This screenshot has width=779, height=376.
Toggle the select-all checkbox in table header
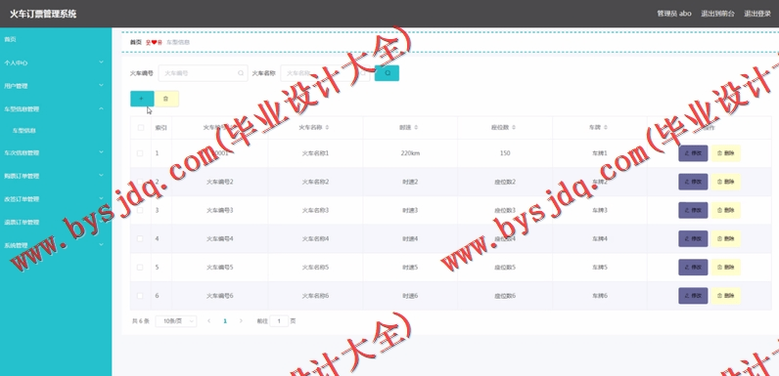tap(141, 128)
